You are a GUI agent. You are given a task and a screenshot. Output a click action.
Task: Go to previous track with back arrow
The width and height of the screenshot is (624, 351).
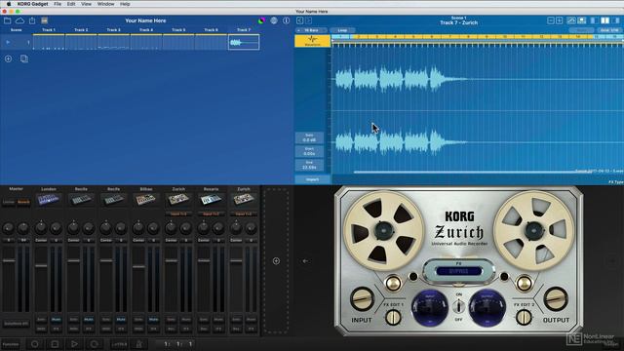299,20
